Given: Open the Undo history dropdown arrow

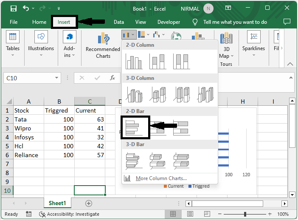Looking at the screenshot, I should pyautogui.click(x=33, y=8).
